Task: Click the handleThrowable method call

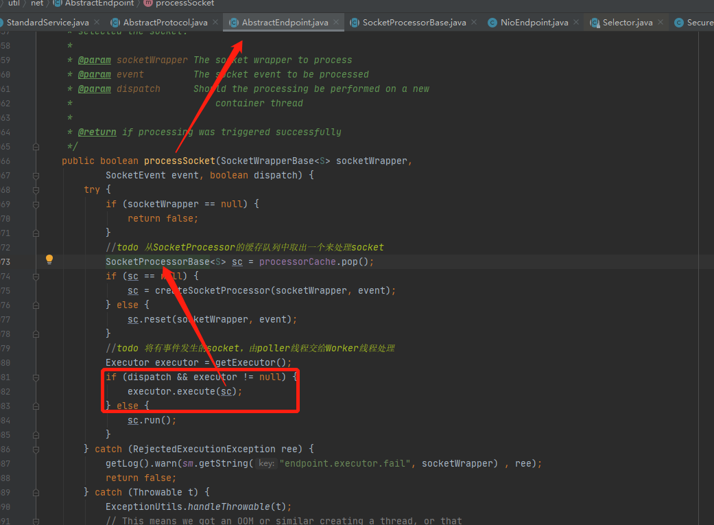Action: (x=229, y=506)
